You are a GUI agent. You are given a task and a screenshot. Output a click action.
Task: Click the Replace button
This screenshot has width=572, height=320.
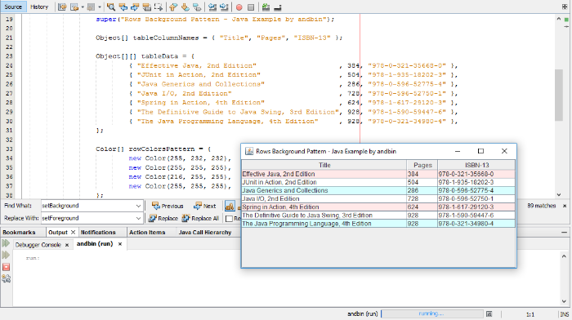[x=163, y=218]
